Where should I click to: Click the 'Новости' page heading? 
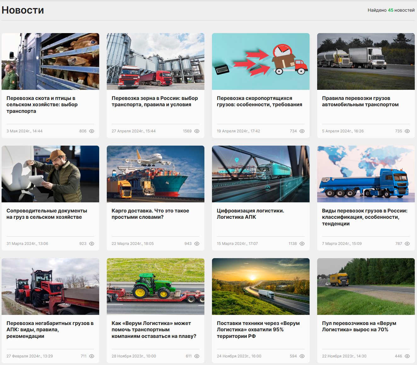23,10
